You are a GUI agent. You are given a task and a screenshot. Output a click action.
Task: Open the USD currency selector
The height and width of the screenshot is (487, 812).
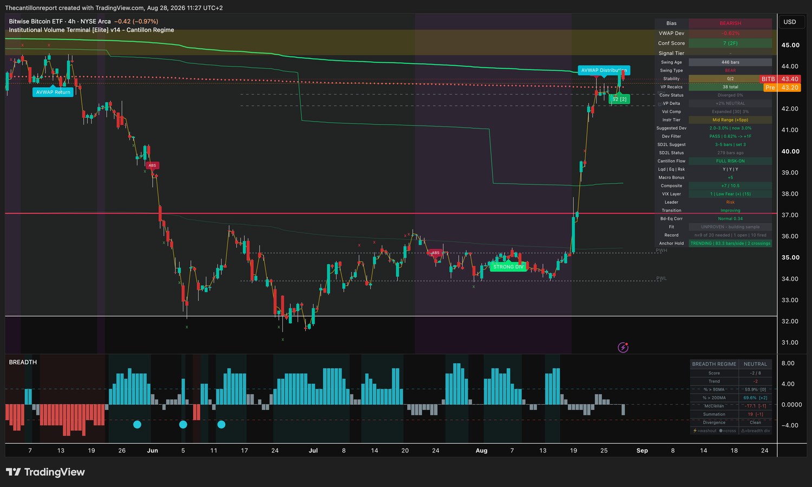click(790, 22)
